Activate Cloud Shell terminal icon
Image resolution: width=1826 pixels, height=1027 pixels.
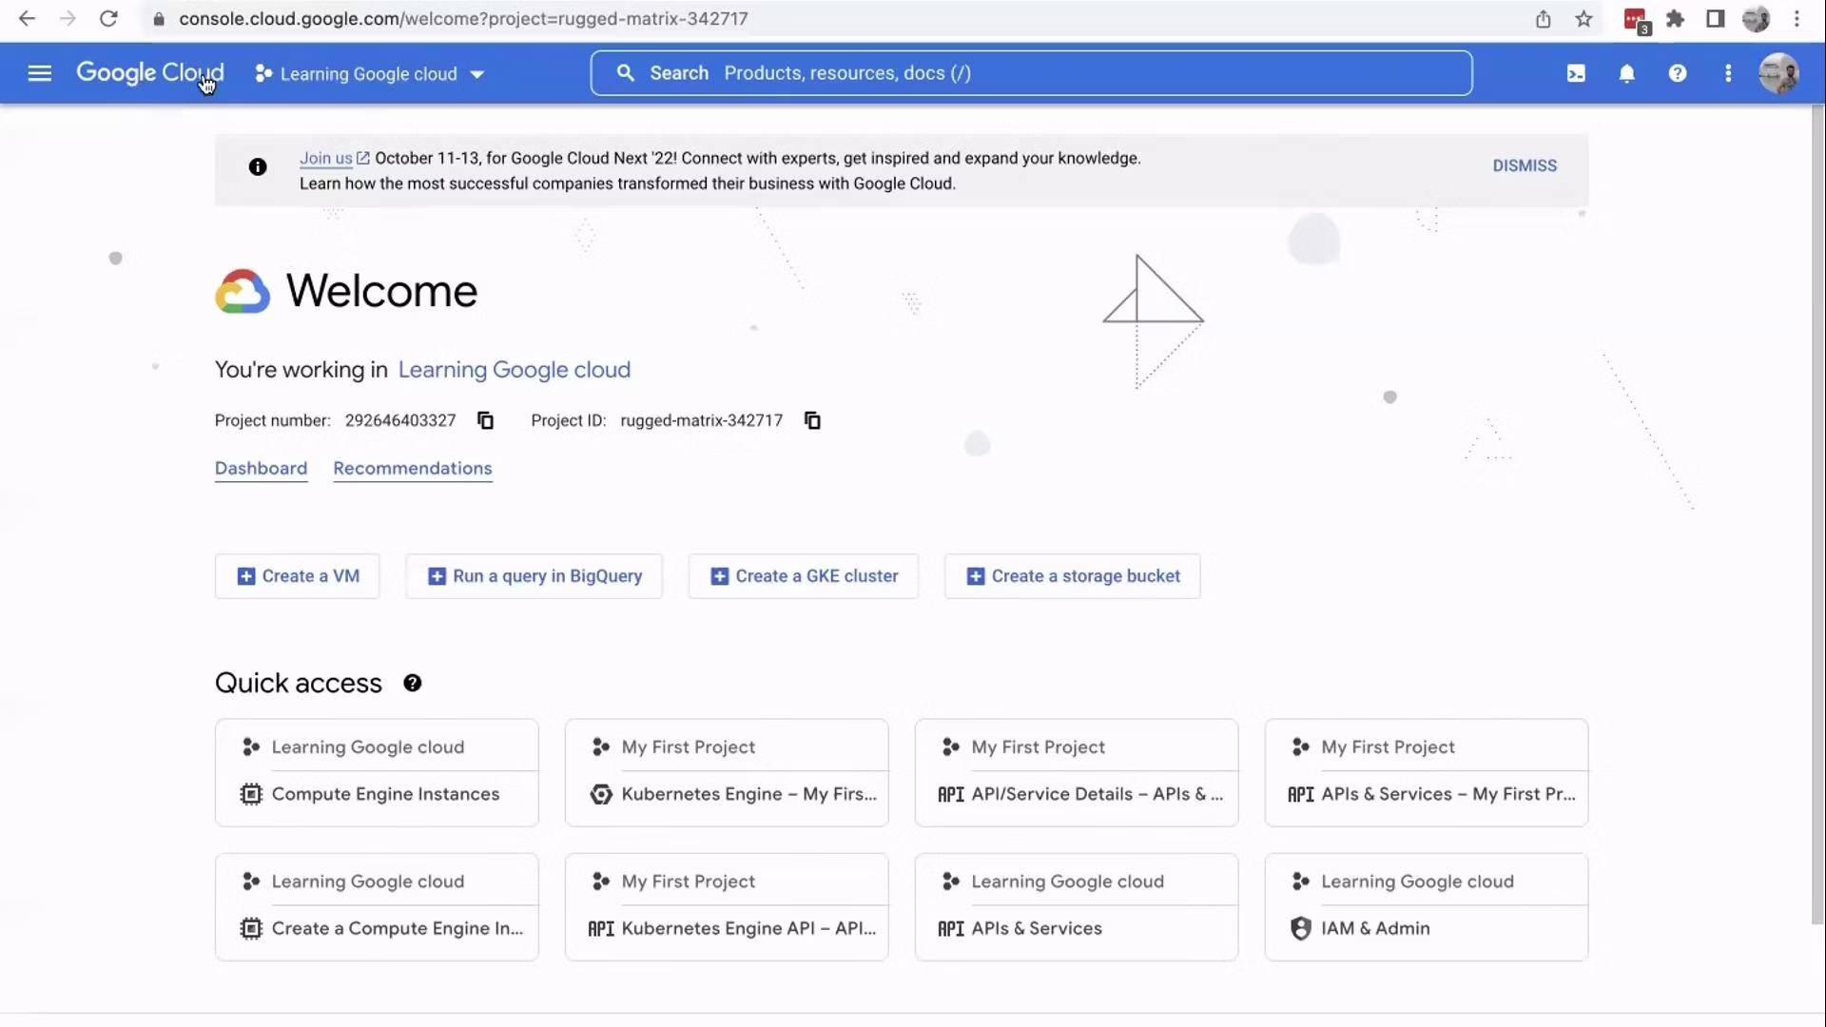pyautogui.click(x=1576, y=73)
